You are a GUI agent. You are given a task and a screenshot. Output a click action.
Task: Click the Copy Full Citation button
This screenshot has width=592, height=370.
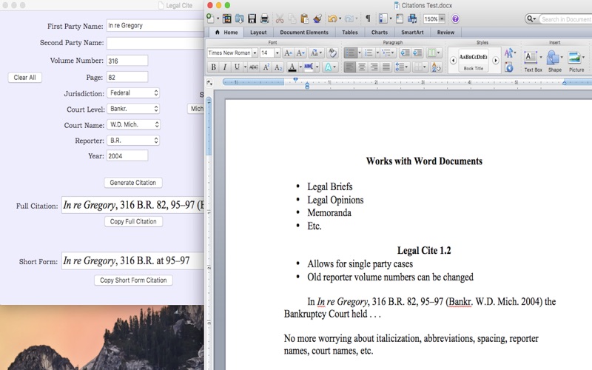[133, 221]
